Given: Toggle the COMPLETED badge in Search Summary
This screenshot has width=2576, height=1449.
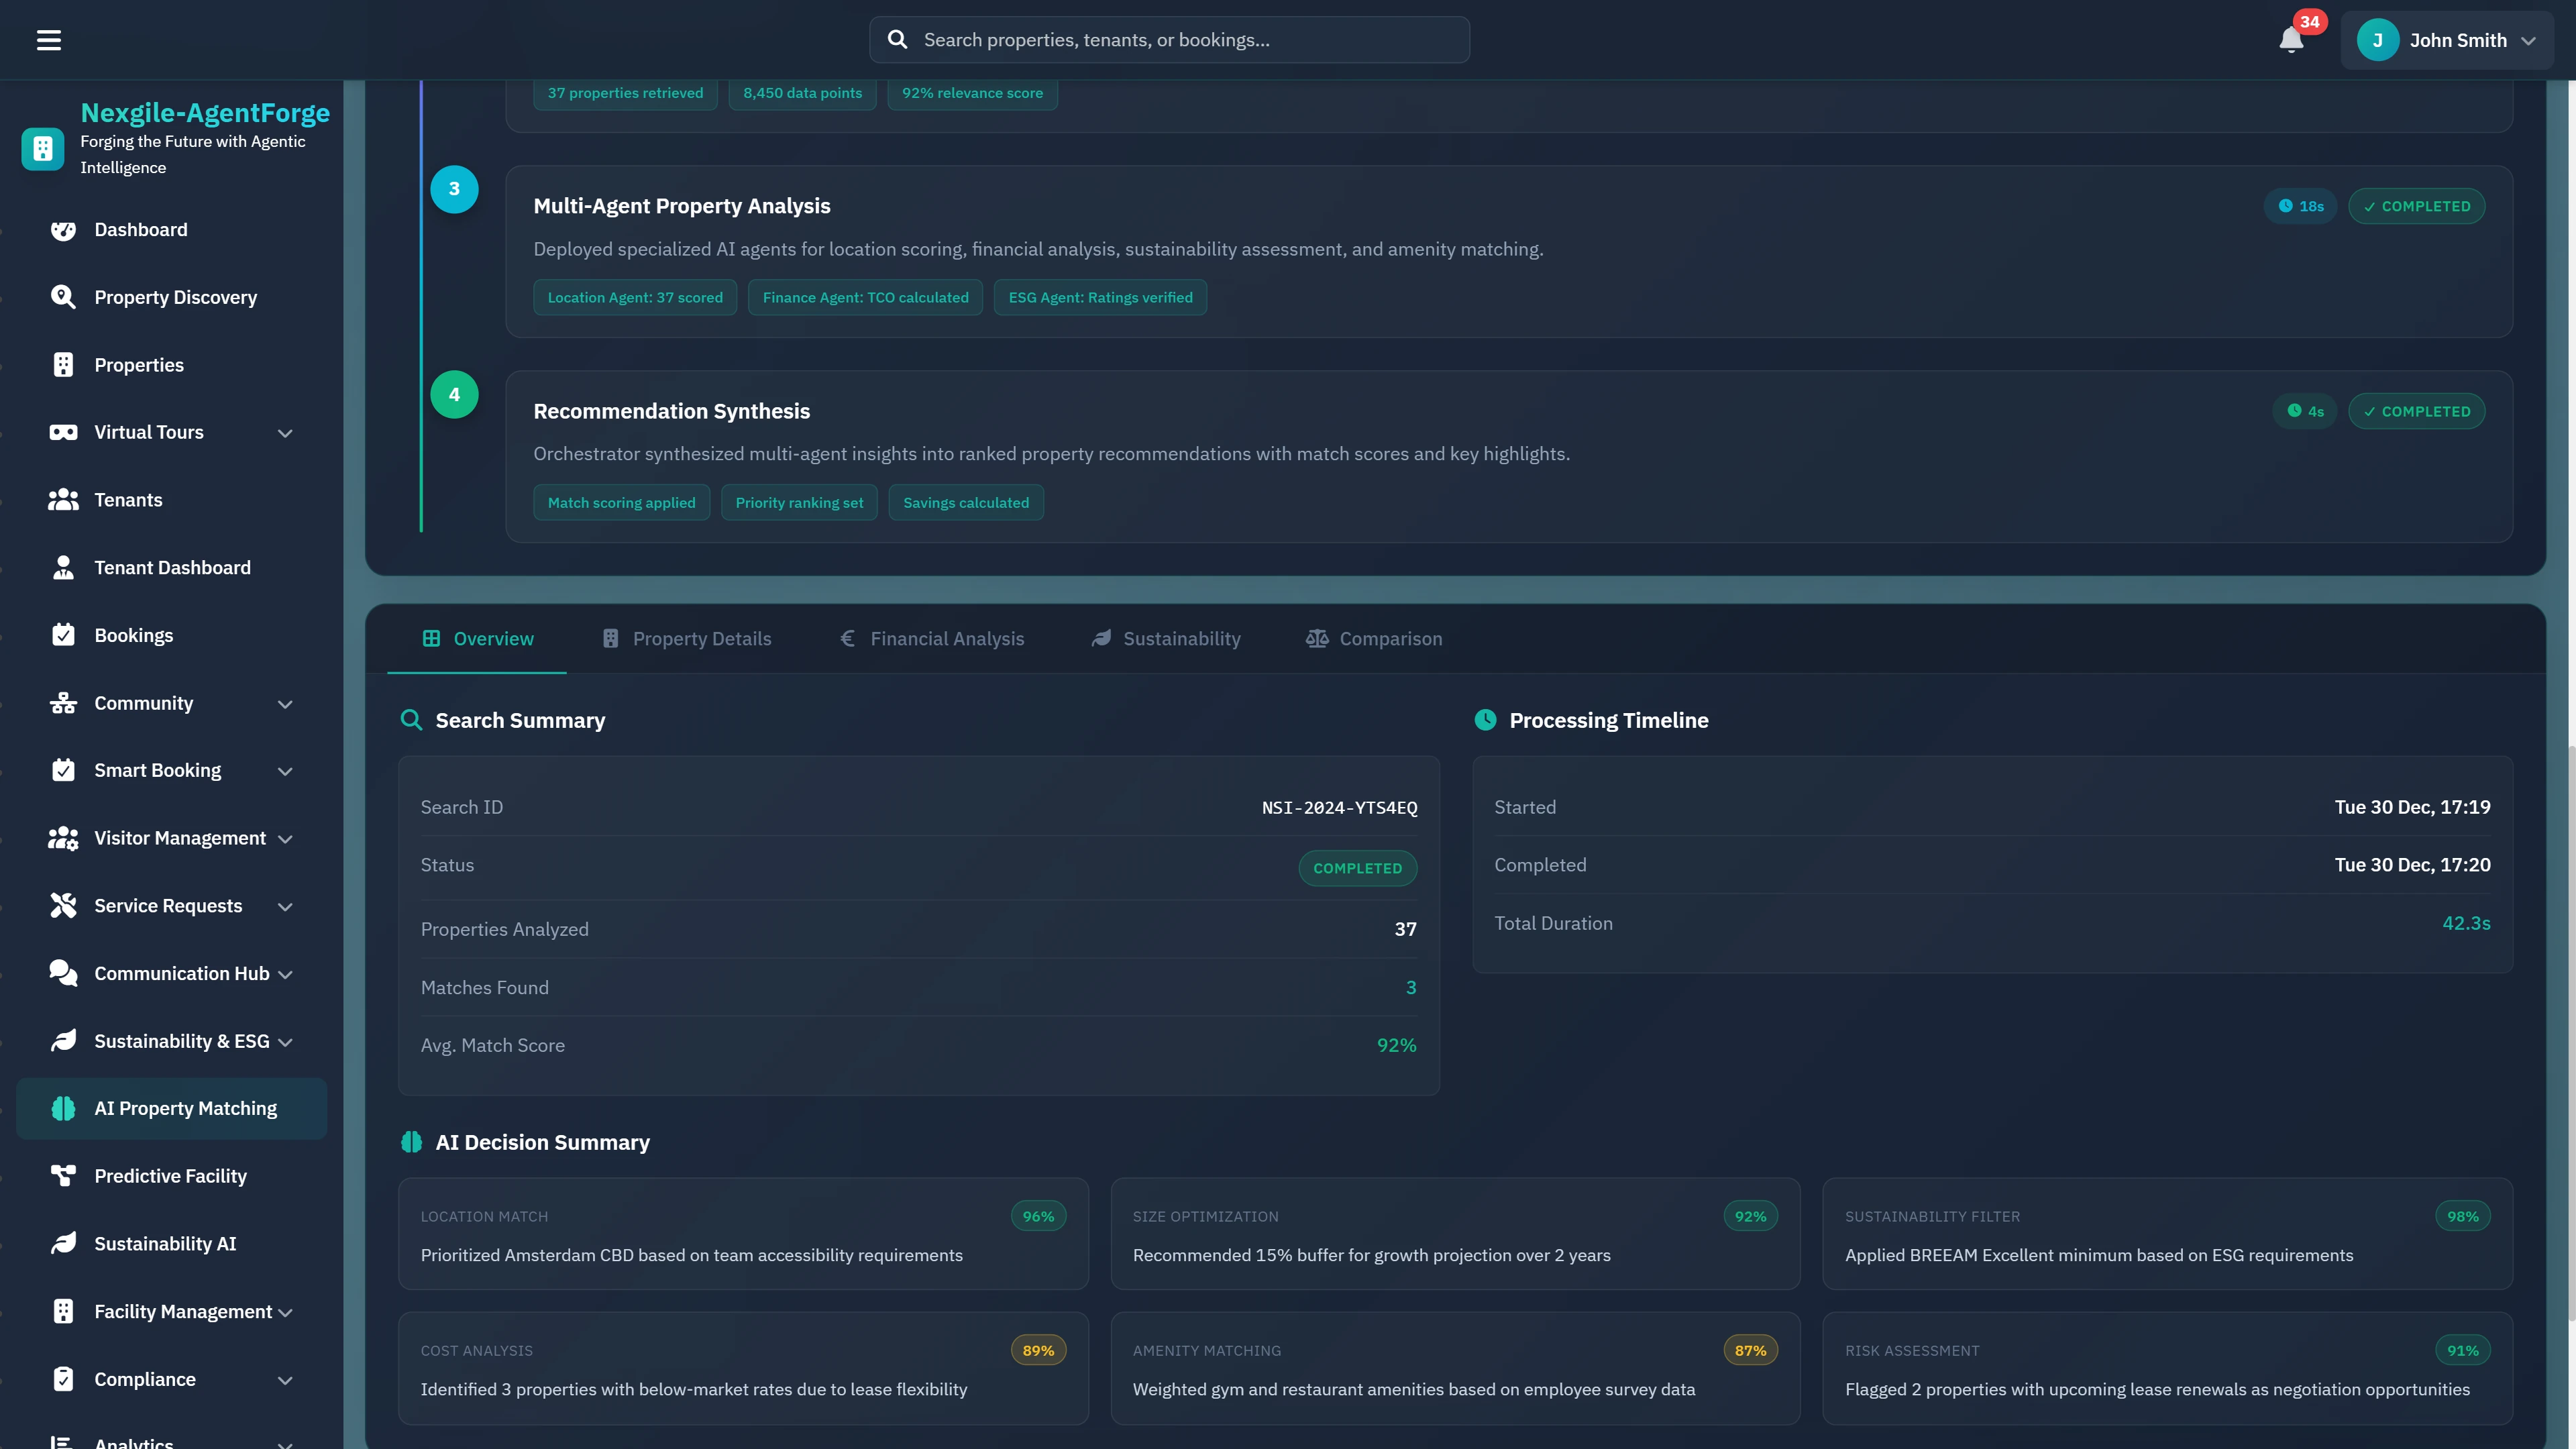Looking at the screenshot, I should pos(1357,867).
